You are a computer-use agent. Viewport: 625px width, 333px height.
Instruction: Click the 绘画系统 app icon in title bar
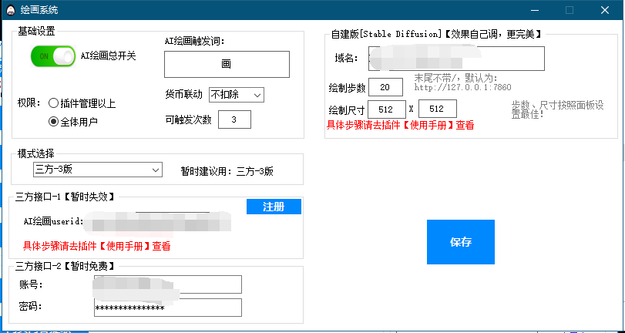point(10,10)
